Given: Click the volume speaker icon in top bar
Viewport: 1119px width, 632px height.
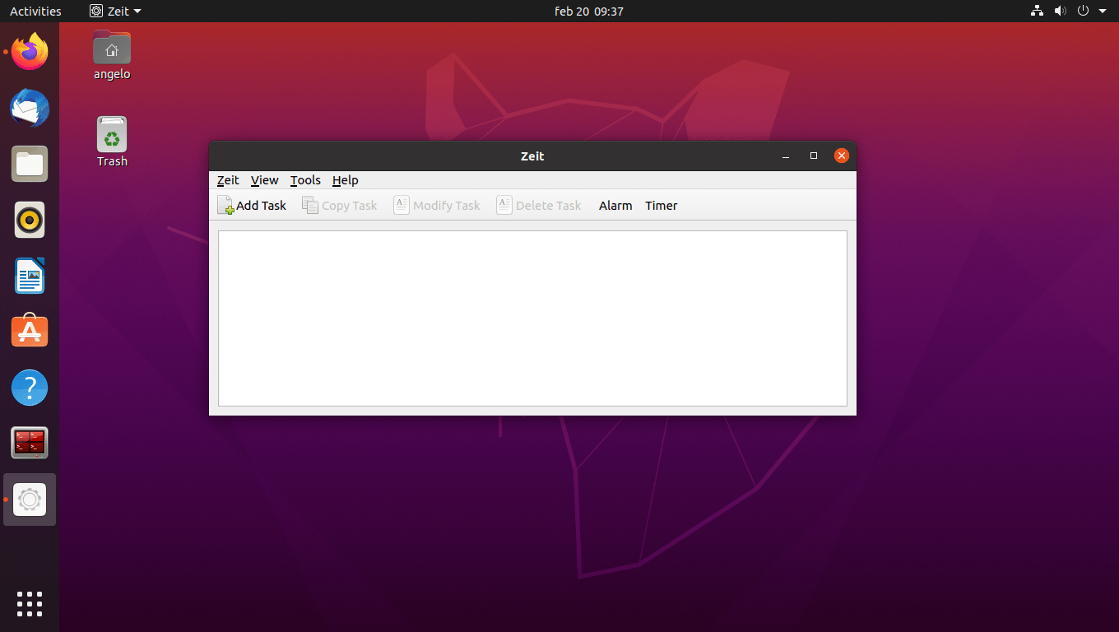Looking at the screenshot, I should pos(1060,12).
